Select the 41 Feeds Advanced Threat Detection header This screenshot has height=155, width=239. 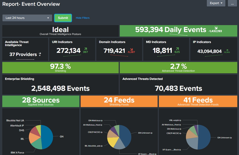tap(198, 101)
